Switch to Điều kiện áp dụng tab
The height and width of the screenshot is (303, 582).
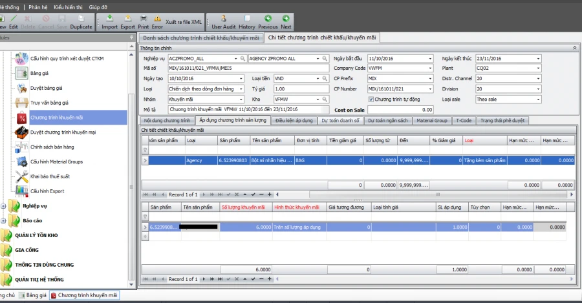click(x=294, y=121)
